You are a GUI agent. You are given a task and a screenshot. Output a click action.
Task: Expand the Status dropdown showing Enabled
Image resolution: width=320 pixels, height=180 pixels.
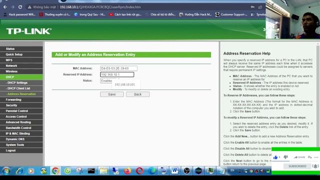106,80
